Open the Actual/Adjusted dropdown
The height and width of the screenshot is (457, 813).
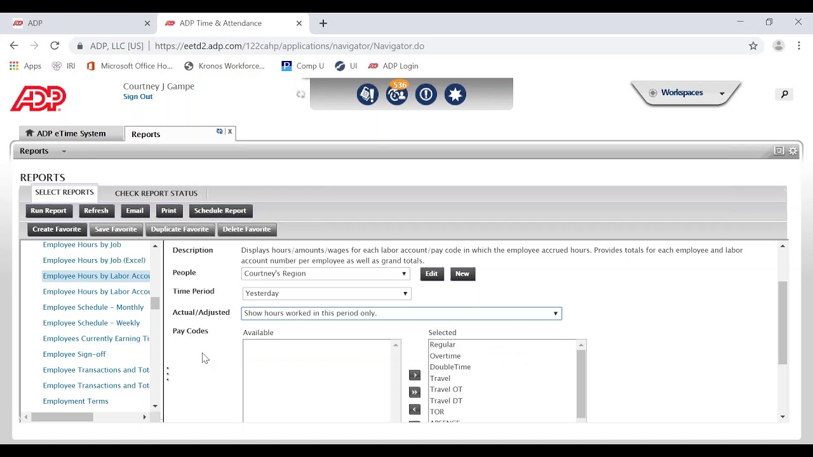click(401, 313)
